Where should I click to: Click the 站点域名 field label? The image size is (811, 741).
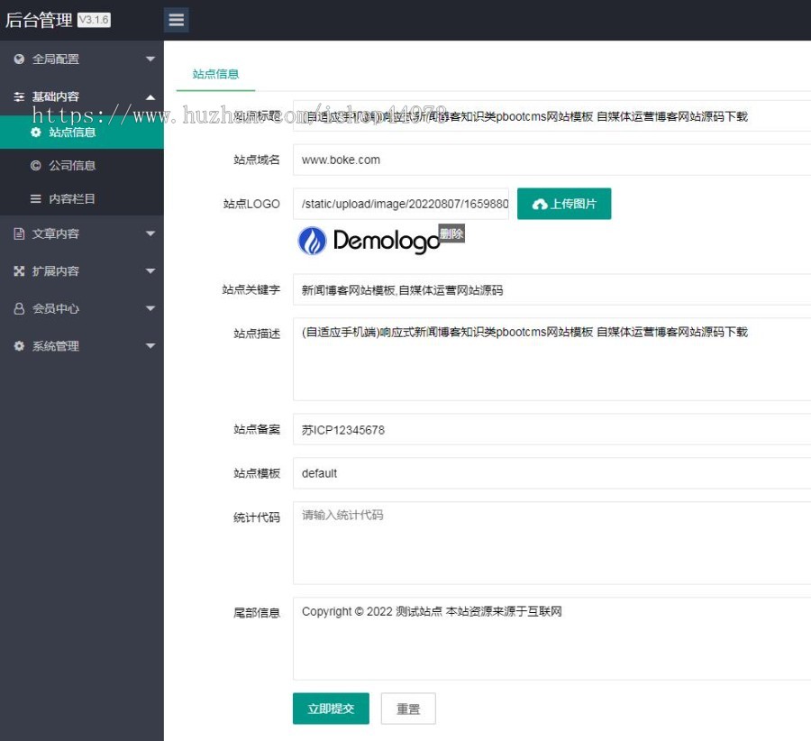click(257, 160)
